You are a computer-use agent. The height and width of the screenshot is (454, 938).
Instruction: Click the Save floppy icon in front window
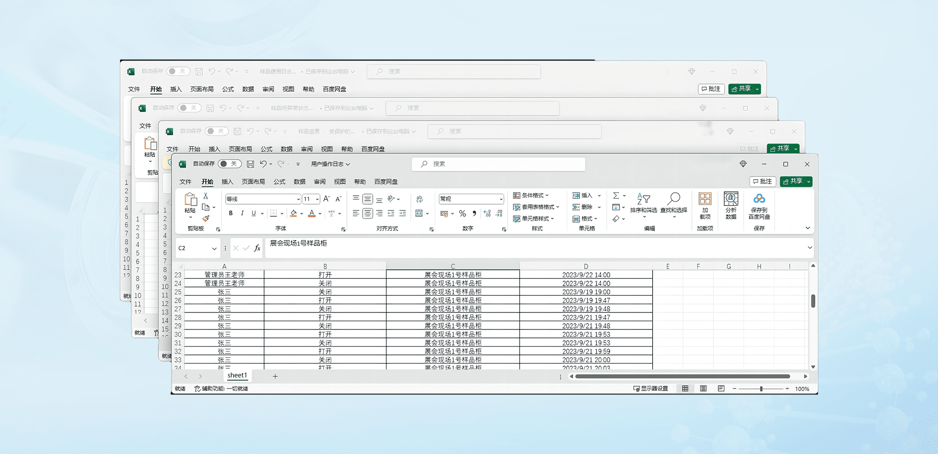click(x=250, y=164)
